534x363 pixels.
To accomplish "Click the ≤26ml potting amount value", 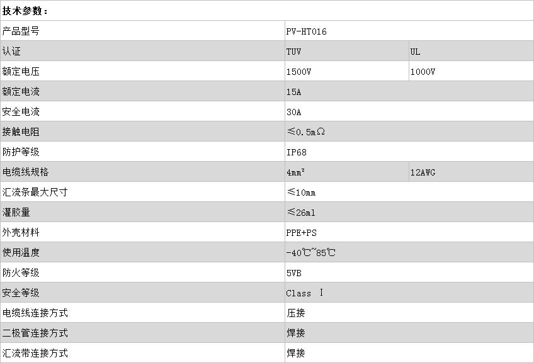I will tap(301, 213).
